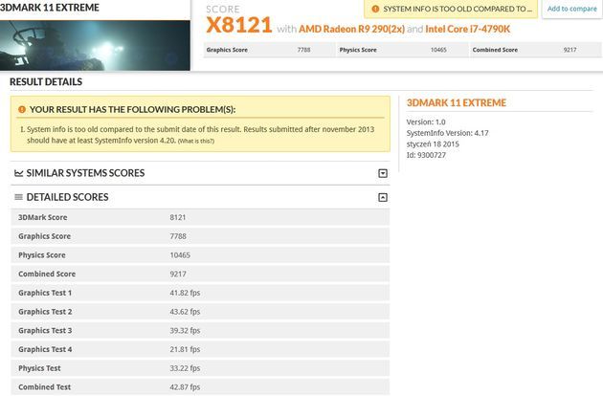
Task: Select the Id: 9300727 text
Action: pos(426,155)
